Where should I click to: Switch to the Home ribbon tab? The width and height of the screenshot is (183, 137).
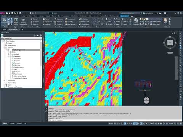[x=4, y=16]
